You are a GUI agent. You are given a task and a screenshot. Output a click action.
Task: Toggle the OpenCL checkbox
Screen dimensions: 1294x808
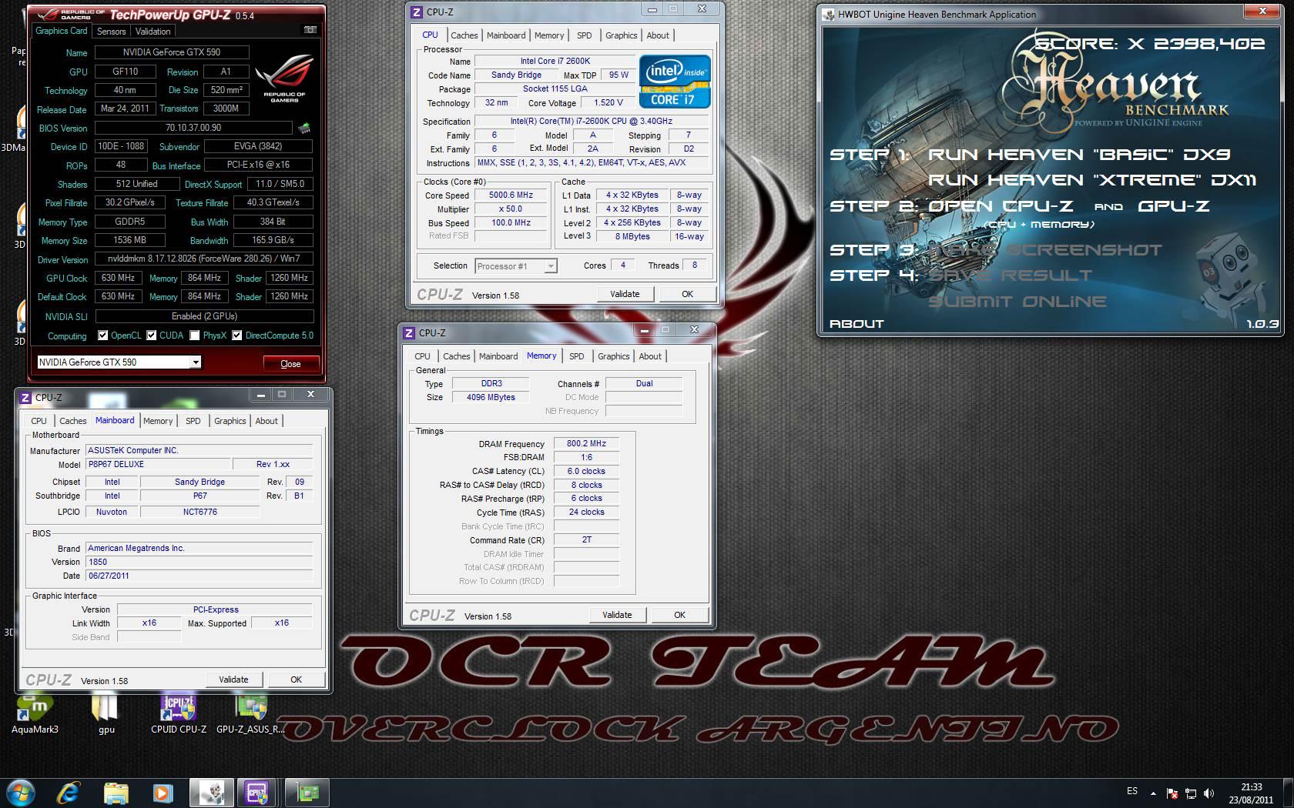(102, 335)
